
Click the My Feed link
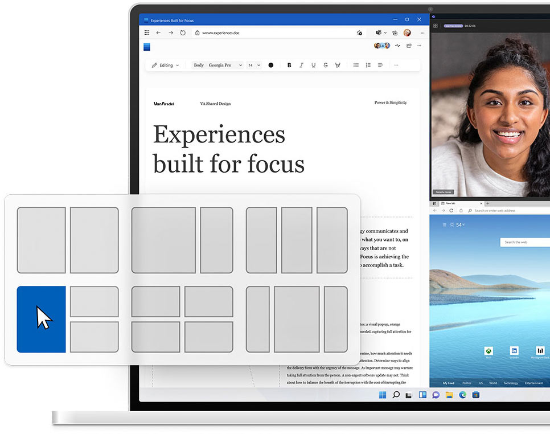449,383
